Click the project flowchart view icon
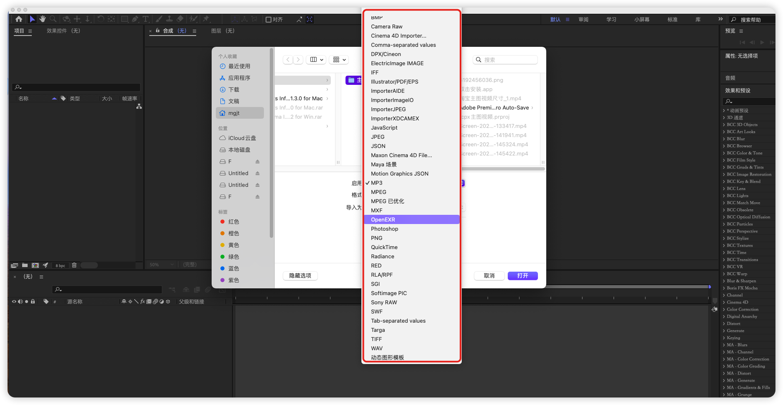Viewport: 783px width, 405px height. [139, 107]
